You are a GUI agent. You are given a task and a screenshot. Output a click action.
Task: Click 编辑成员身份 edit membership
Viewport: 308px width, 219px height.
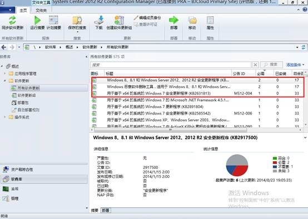point(147,18)
